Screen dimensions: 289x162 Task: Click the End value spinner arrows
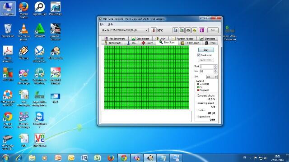(215, 71)
